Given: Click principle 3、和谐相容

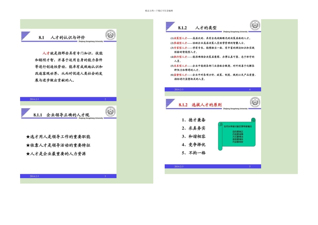Looking at the screenshot, I should (x=194, y=136).
